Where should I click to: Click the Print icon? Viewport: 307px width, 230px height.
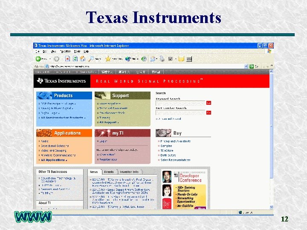click(162, 59)
